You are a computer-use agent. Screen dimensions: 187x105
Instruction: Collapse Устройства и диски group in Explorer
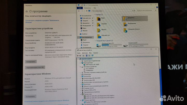pyautogui.click(x=95, y=41)
